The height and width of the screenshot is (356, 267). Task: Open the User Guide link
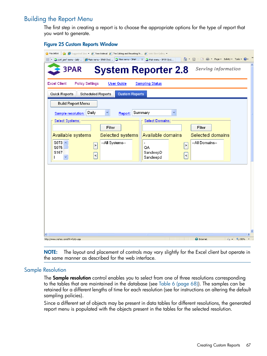pos(117,83)
